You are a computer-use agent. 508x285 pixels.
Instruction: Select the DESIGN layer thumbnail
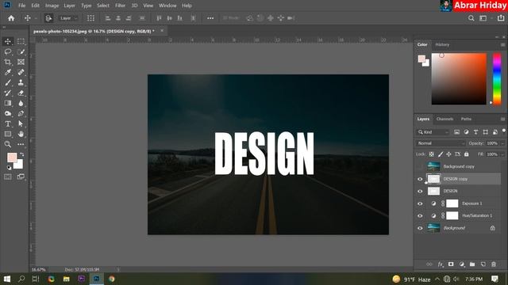(434, 191)
